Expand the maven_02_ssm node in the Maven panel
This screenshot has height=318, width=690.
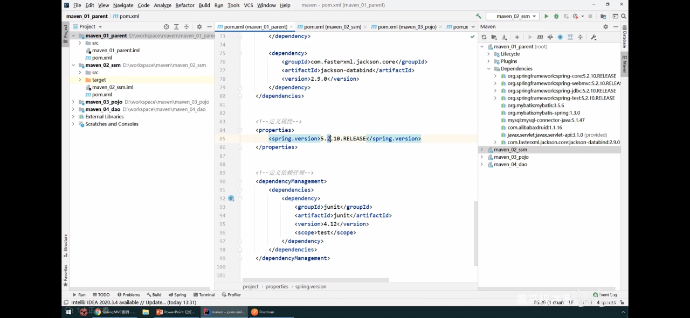[x=482, y=150]
